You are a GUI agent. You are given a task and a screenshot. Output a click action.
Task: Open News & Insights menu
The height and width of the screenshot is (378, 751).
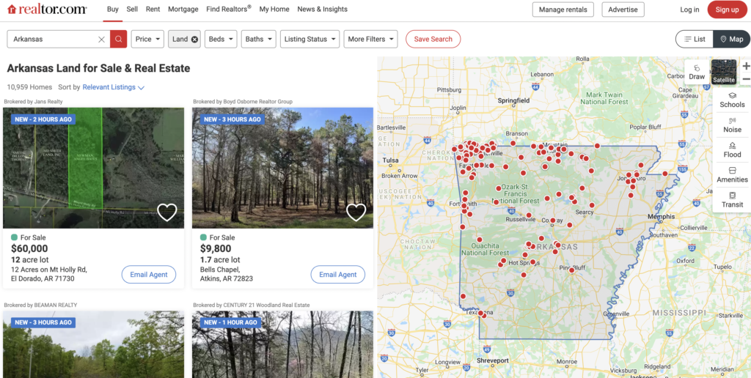click(x=323, y=9)
